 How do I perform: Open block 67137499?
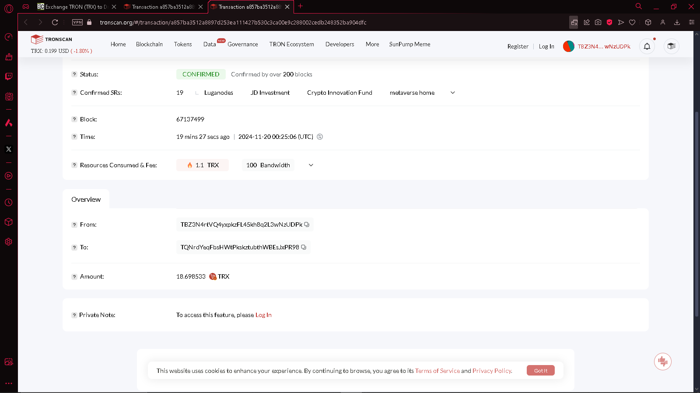(190, 119)
